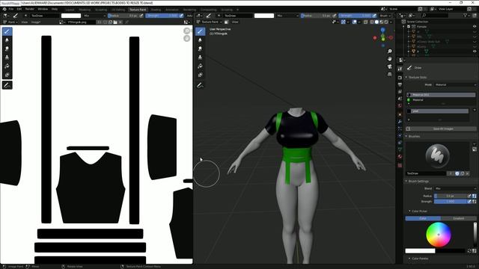
Task: Switch to the Layout workspace tab
Action: pos(70,10)
